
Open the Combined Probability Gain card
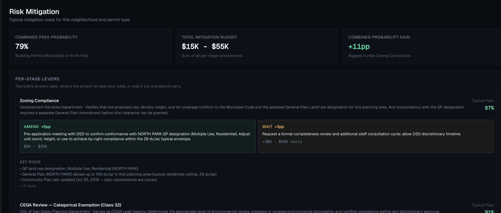pos(422,46)
